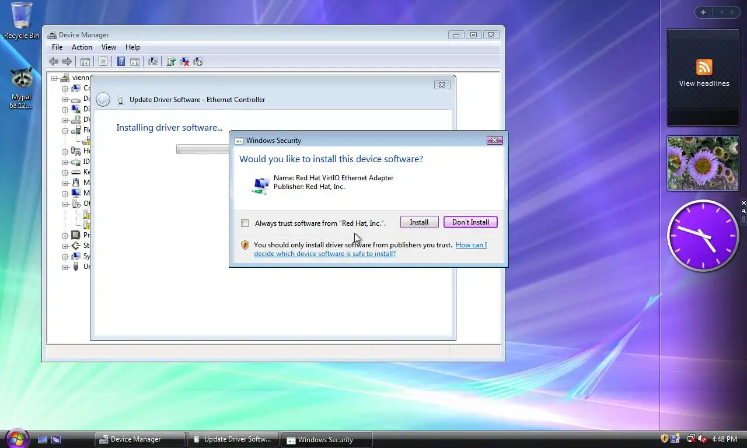The width and height of the screenshot is (747, 448).
Task: Toggle the Show/Hide Action Pane toolbar icon
Action: click(134, 61)
